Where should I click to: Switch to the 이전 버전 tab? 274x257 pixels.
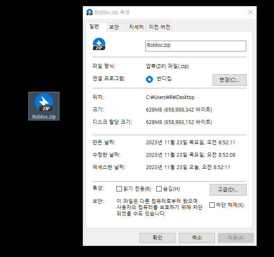coord(159,27)
